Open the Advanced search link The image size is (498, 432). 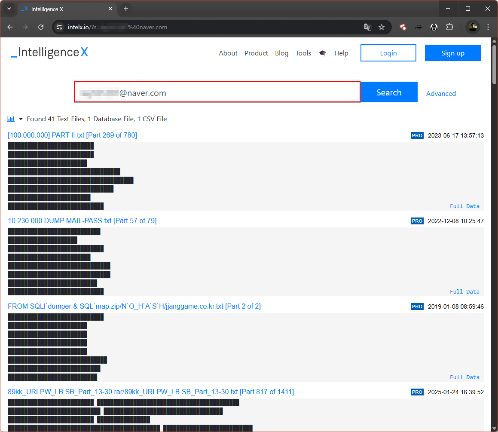click(441, 93)
